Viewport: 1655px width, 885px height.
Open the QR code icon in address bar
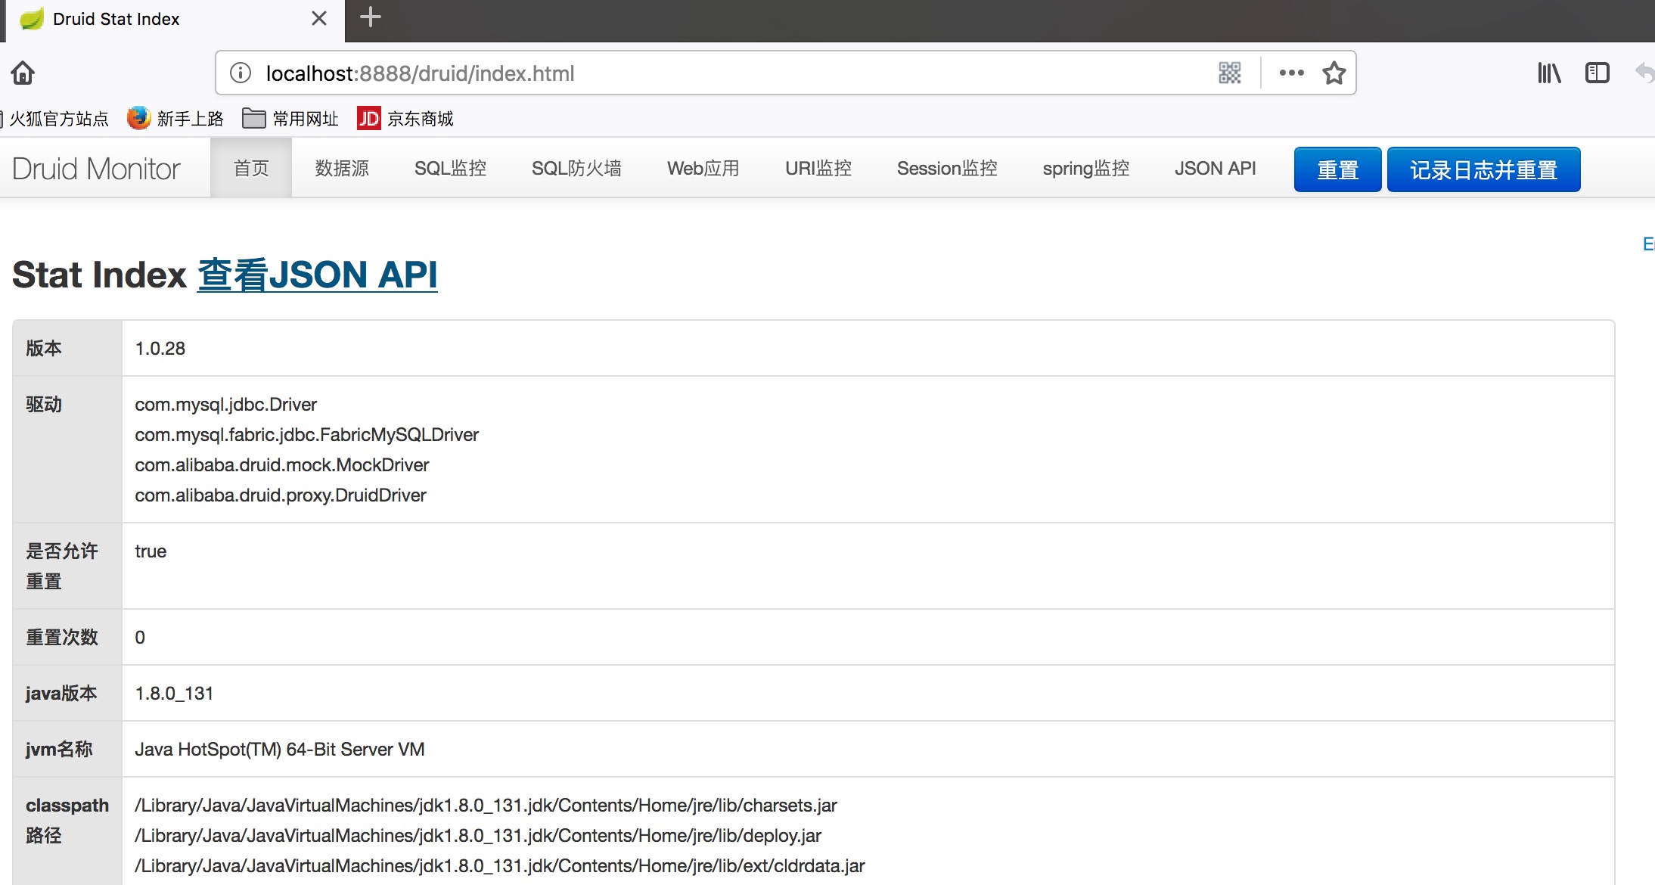1230,73
